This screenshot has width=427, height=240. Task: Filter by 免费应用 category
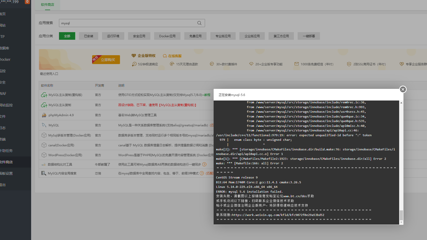(195, 36)
